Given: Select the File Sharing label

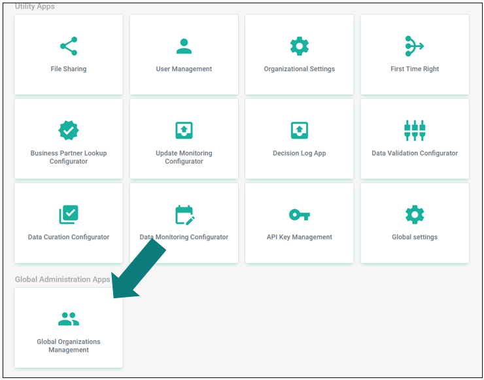Looking at the screenshot, I should [69, 69].
